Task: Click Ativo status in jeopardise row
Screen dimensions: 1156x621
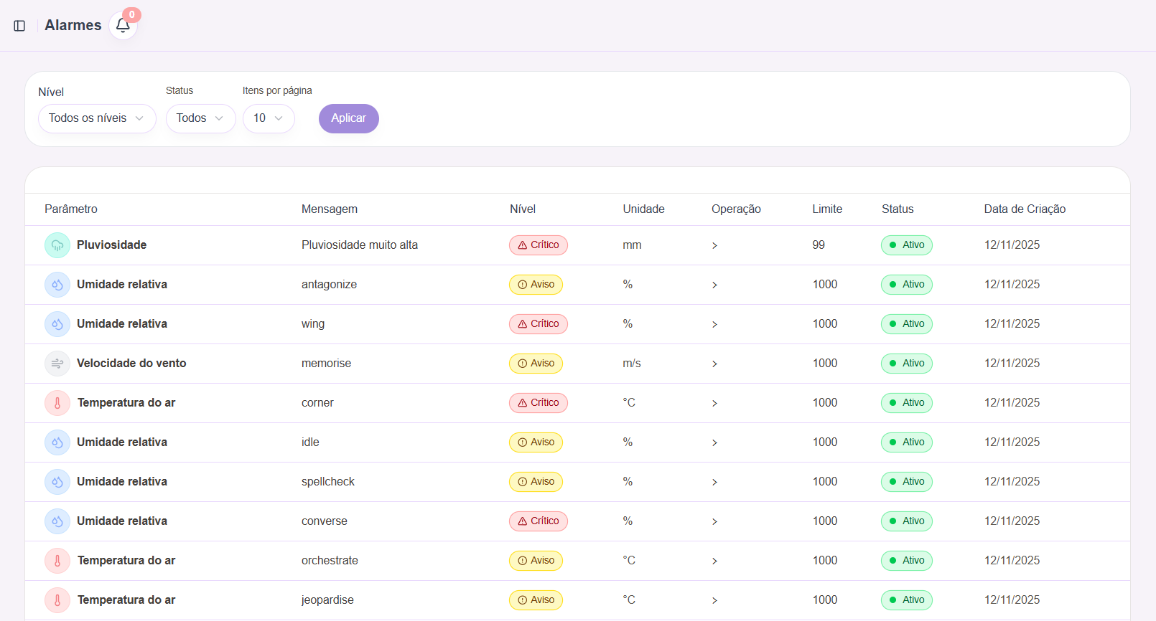Action: (907, 600)
